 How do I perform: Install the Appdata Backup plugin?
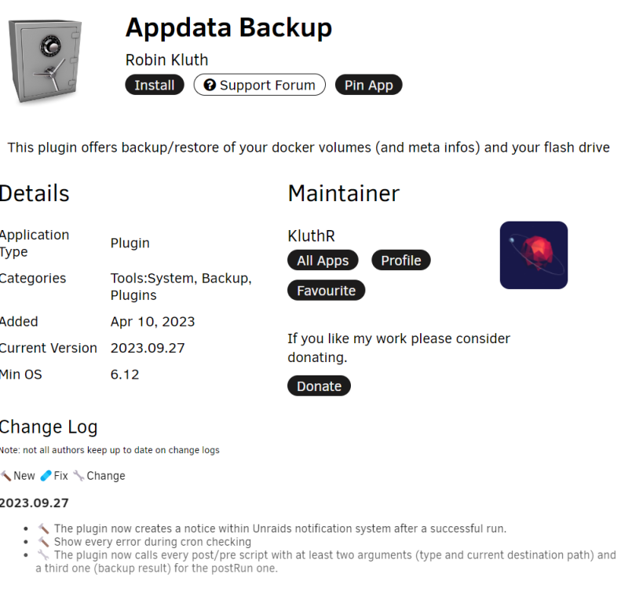(x=155, y=85)
